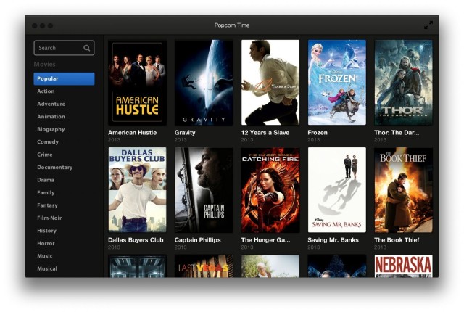Toggle fullscreen with the expand arrows icon
The image size is (464, 312).
point(428,25)
